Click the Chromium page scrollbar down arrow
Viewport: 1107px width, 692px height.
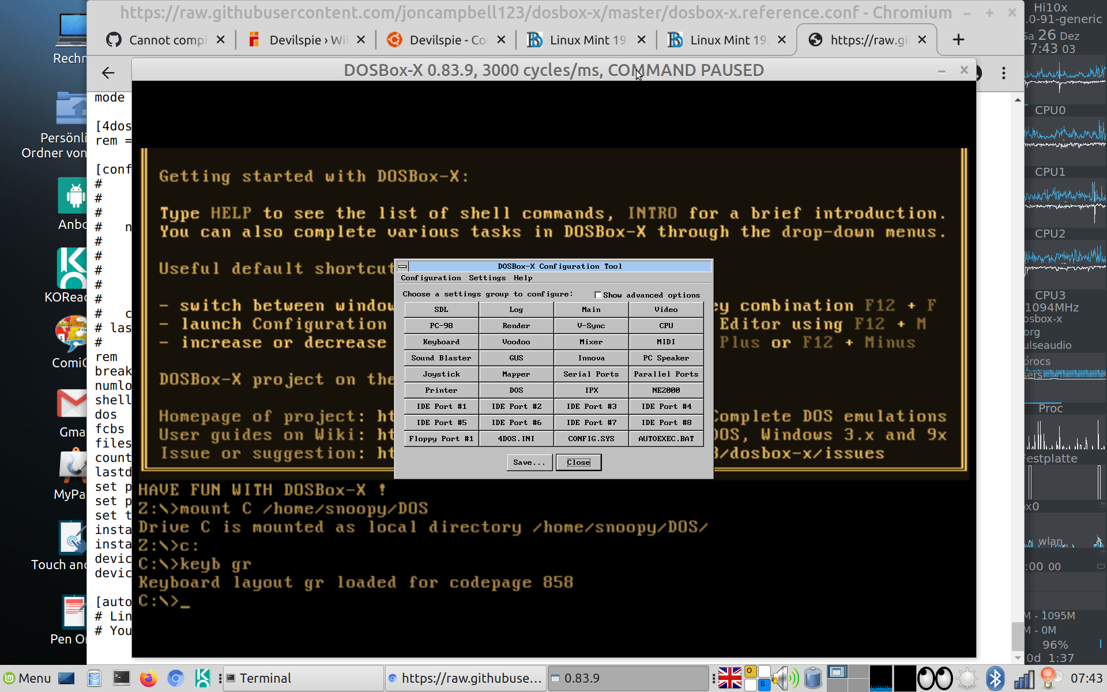1018,657
